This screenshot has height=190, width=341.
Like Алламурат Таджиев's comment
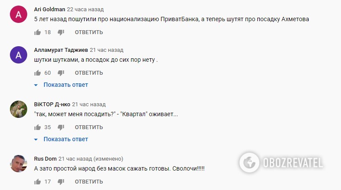point(38,73)
